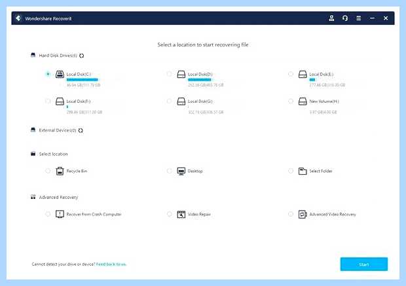
Task: Click the Recycle Bin trash icon
Action: (x=60, y=171)
